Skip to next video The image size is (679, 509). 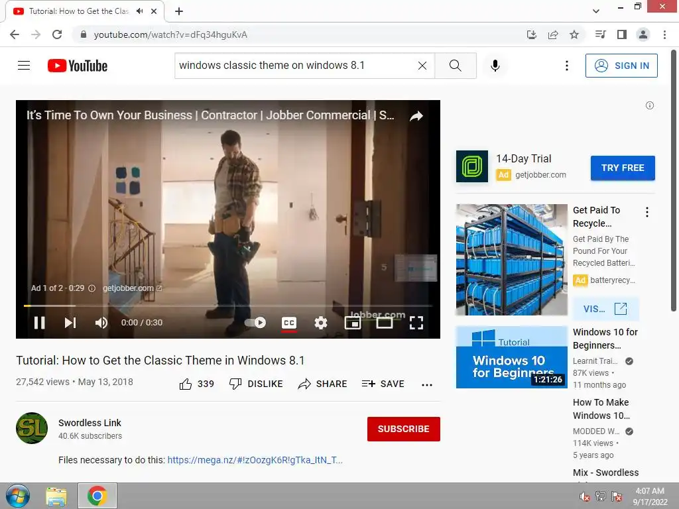click(x=70, y=323)
